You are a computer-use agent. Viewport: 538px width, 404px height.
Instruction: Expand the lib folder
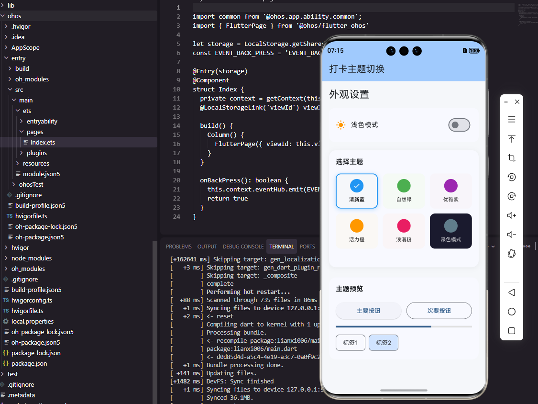point(11,5)
